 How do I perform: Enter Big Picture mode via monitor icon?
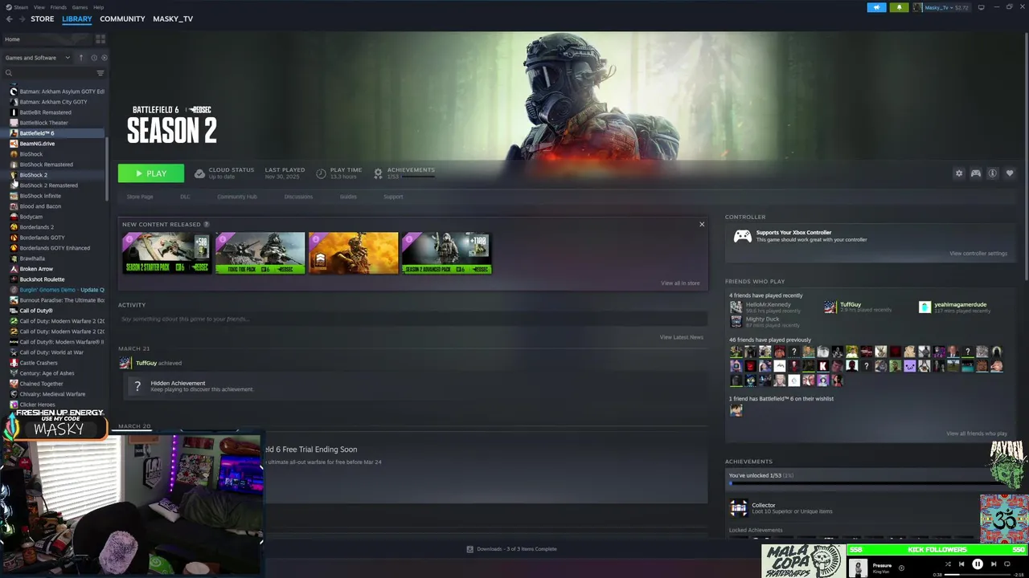981,7
